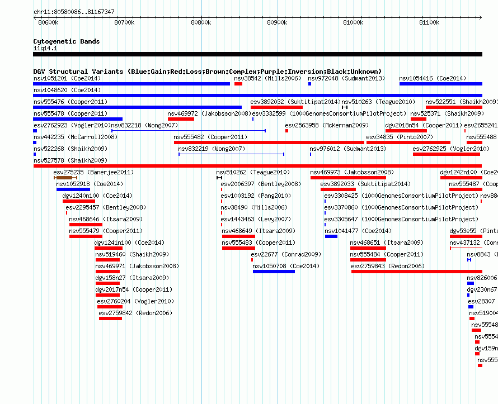Open esv1443463 (Levy2007) variant
This screenshot has width=498, height=404.
256,219
